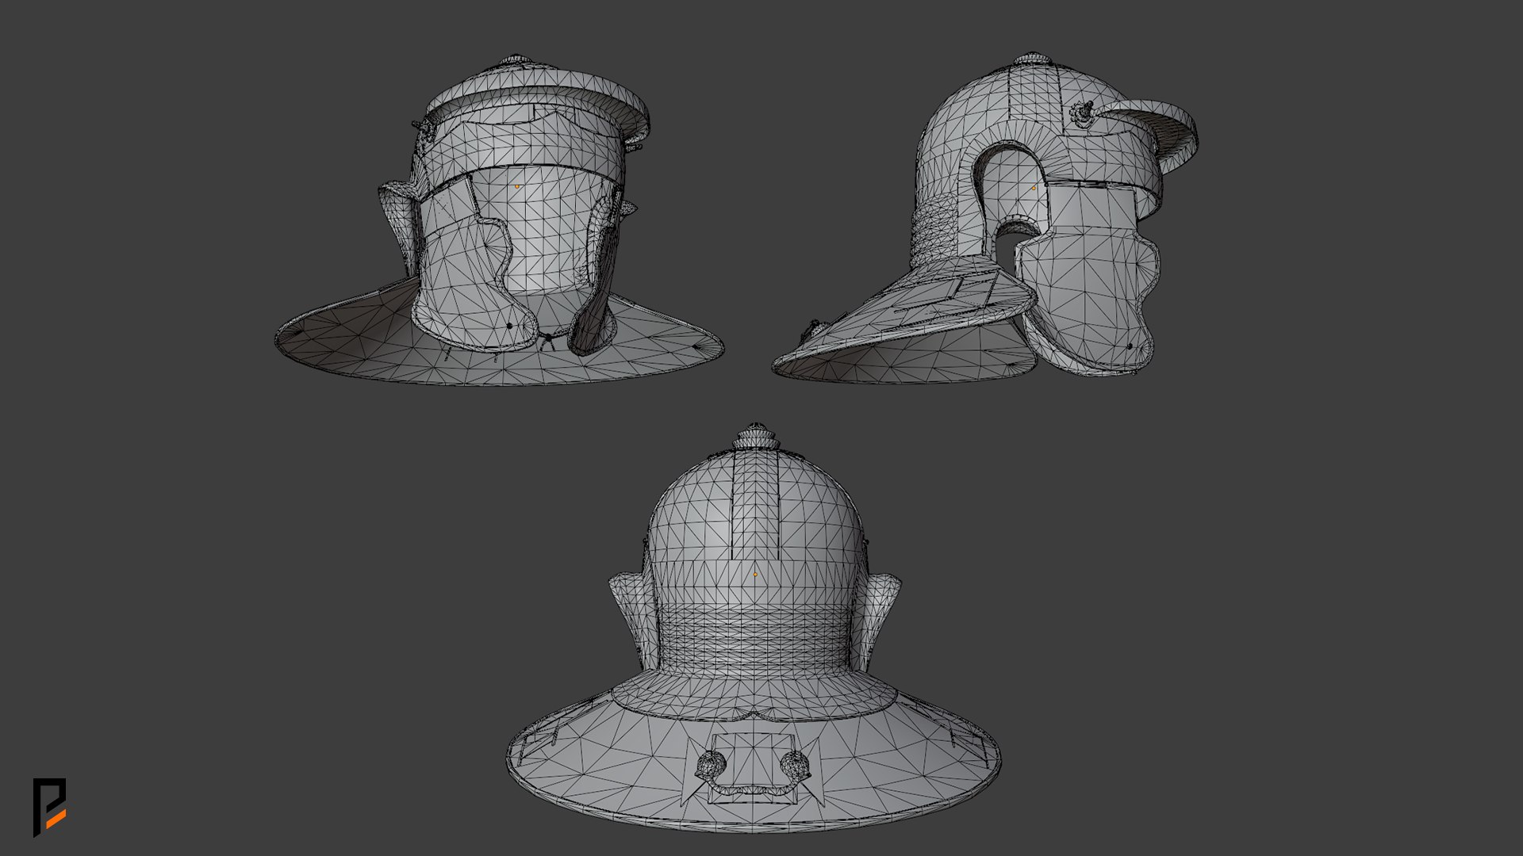Click the orange origin point on front-view helmet
This screenshot has height=856, width=1523.
tap(517, 186)
